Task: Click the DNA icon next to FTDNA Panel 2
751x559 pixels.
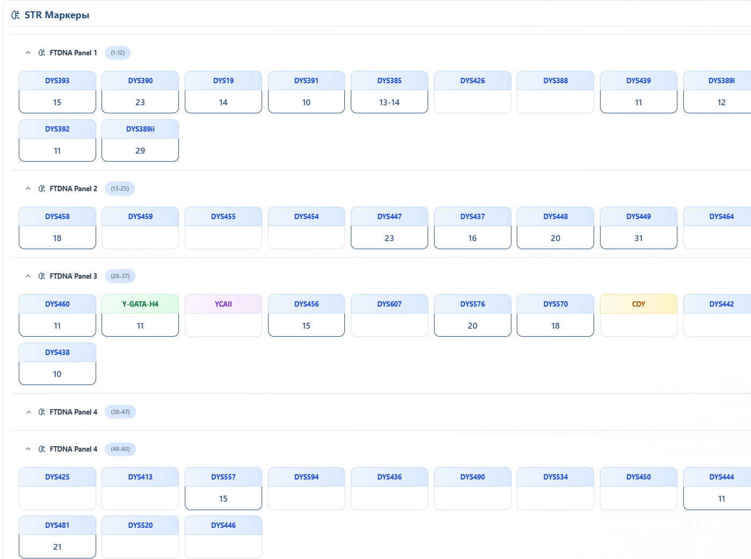Action: pos(42,188)
